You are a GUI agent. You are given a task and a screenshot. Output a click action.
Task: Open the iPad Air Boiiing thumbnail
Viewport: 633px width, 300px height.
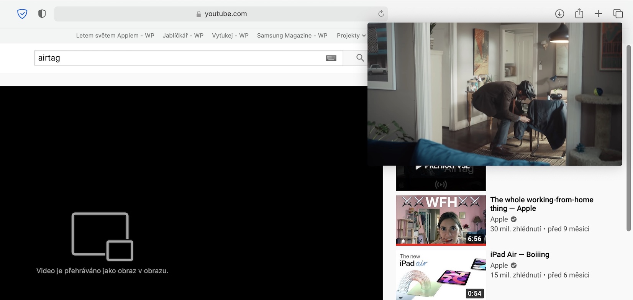441,275
